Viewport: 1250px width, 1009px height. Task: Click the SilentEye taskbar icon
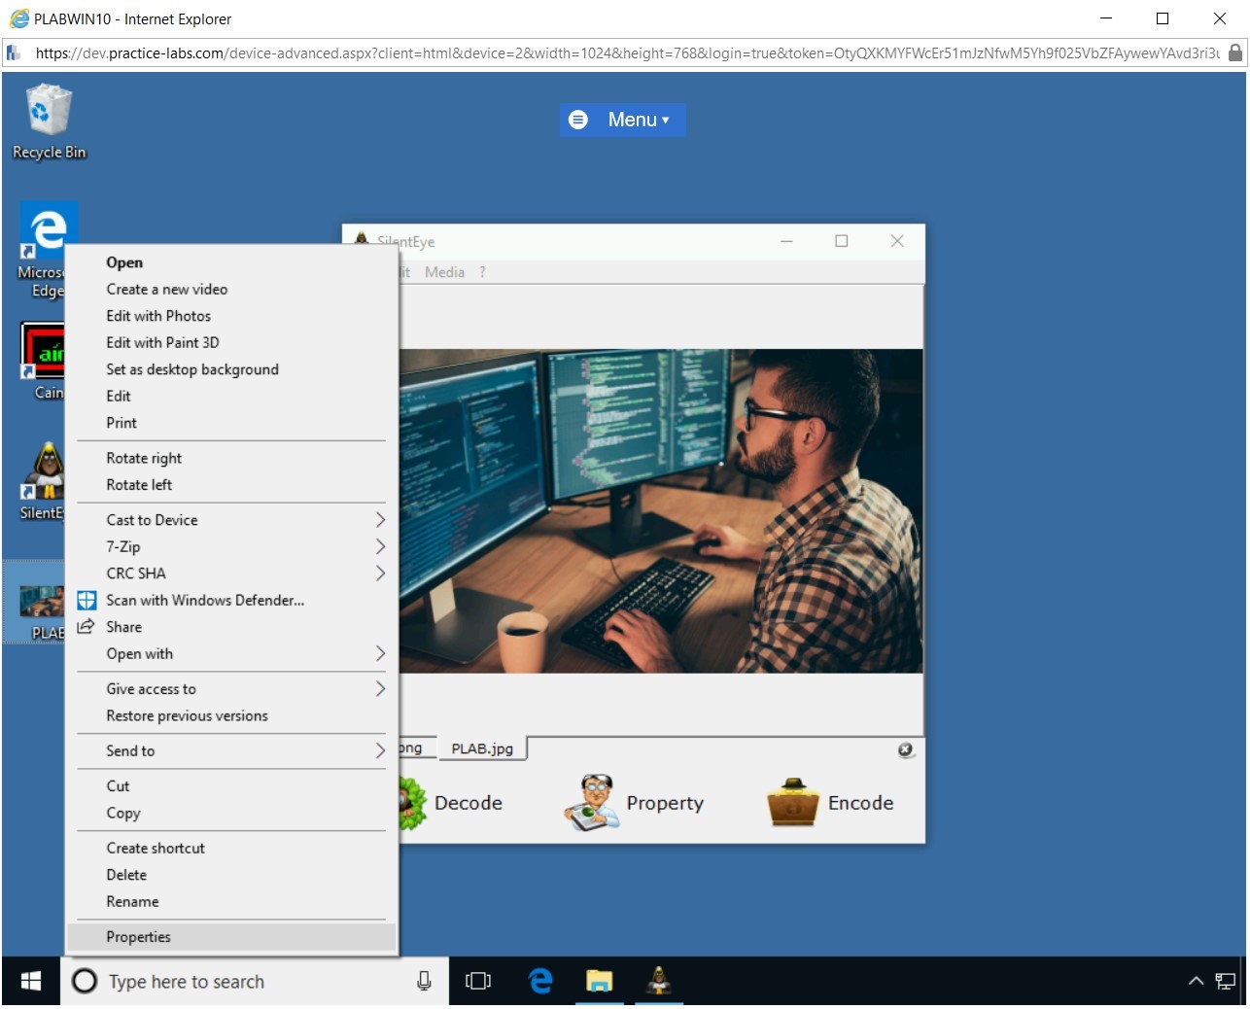(x=659, y=982)
